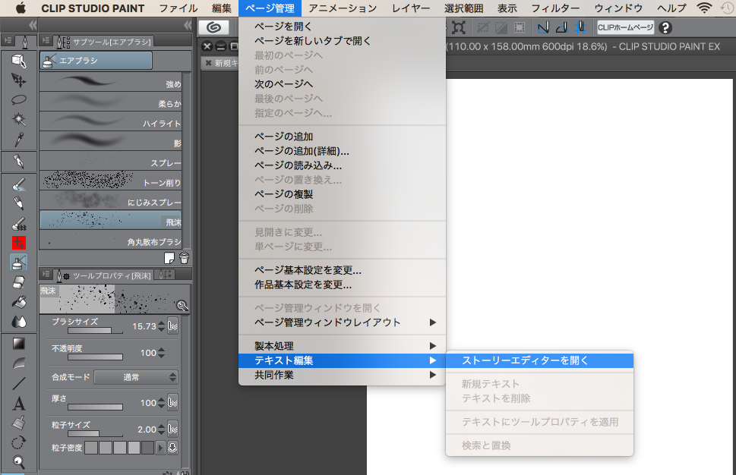This screenshot has width=736, height=475.
Task: Toggle particle size (粒子サイズ) dynamics button
Action: point(172,429)
